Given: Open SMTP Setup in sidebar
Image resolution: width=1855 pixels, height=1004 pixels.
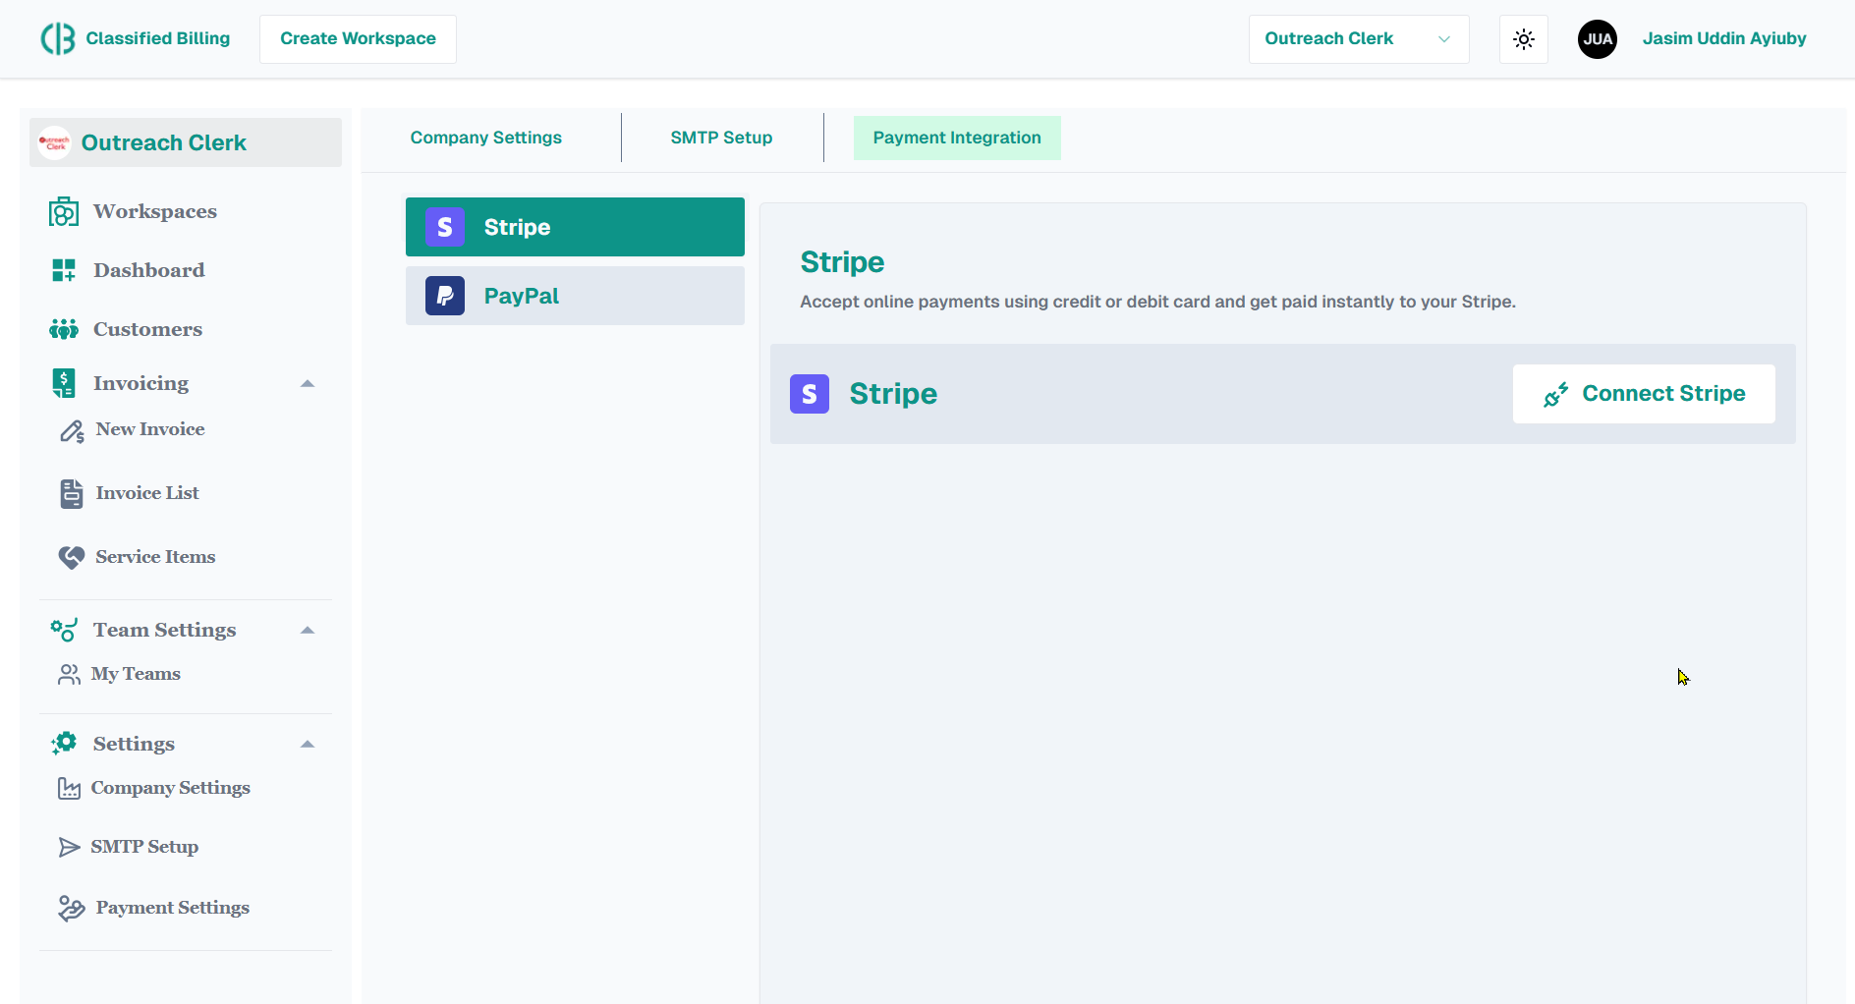Looking at the screenshot, I should pos(144,847).
